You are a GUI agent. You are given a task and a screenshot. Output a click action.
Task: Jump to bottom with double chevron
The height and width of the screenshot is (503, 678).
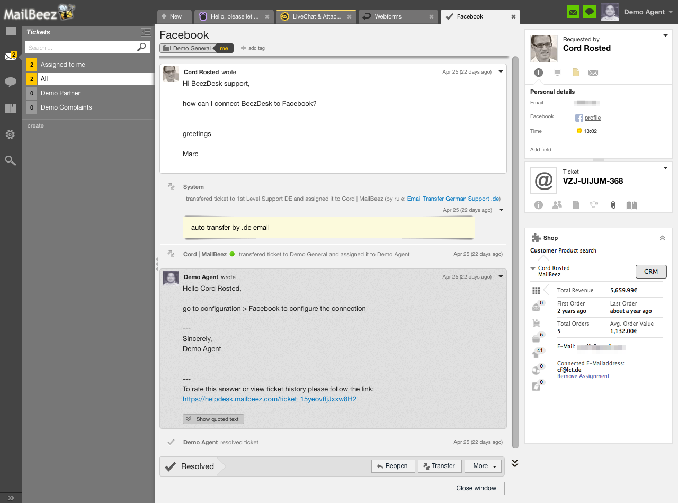tap(515, 463)
